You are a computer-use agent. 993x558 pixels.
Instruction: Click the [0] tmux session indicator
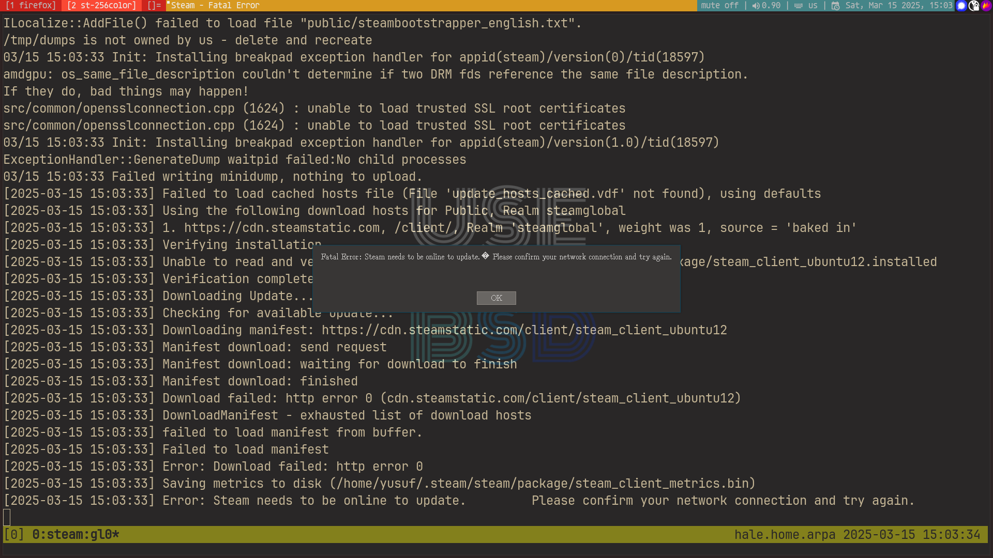(14, 535)
